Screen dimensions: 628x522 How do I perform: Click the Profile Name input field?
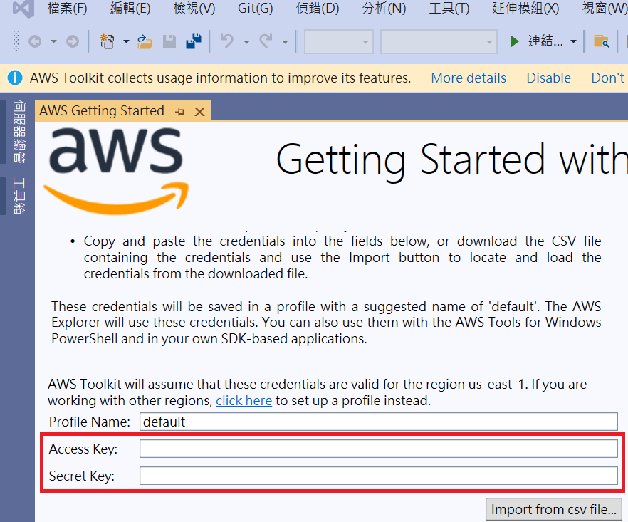coord(378,422)
